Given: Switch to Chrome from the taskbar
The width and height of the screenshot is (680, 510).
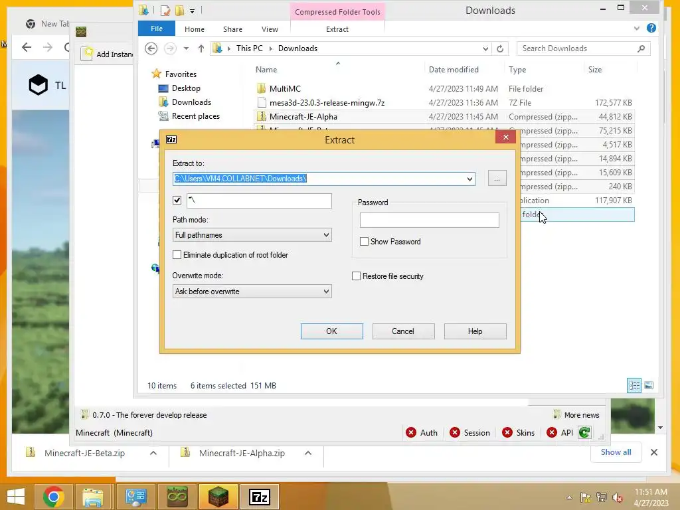Looking at the screenshot, I should pyautogui.click(x=53, y=497).
